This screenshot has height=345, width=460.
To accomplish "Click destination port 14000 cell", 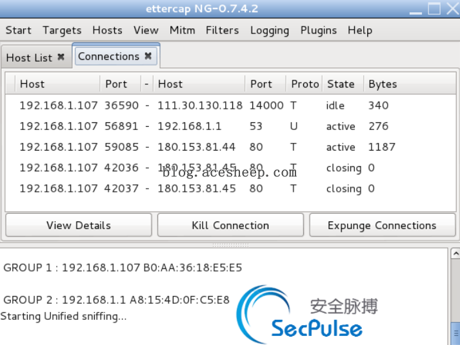I will point(266,106).
